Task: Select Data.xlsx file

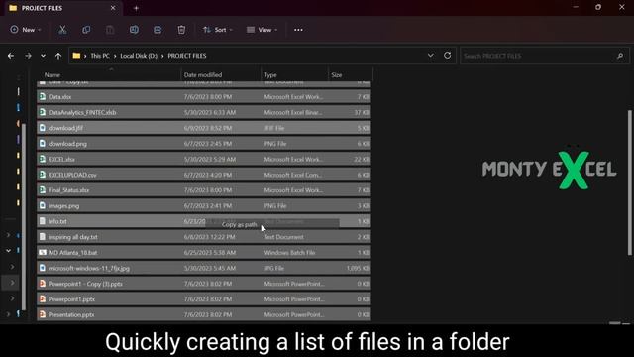Action: [x=204, y=97]
